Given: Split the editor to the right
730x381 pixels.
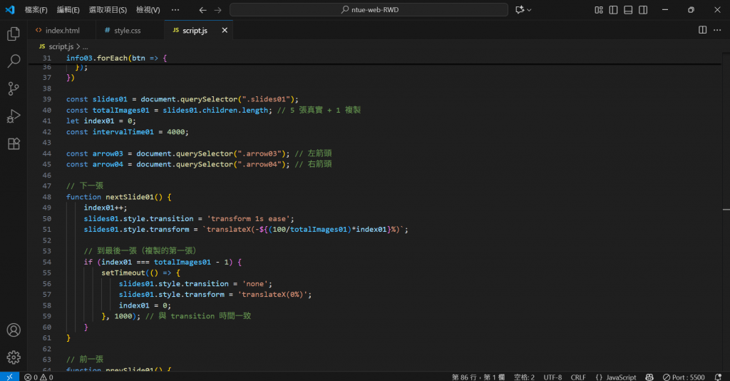Looking at the screenshot, I should pos(702,30).
